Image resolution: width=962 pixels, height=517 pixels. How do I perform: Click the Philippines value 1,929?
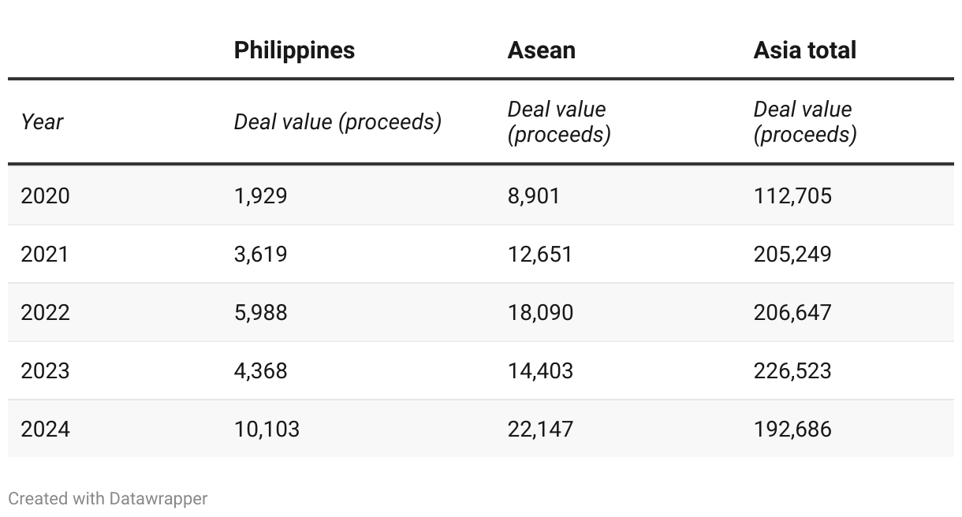tap(260, 195)
